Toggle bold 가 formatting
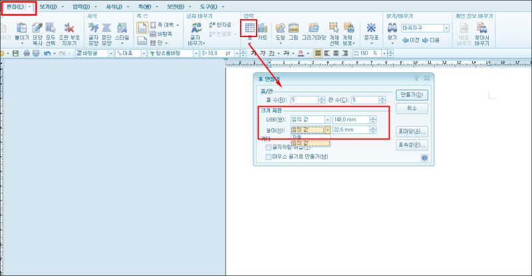Screen dimensions: 532x276 (x=254, y=53)
